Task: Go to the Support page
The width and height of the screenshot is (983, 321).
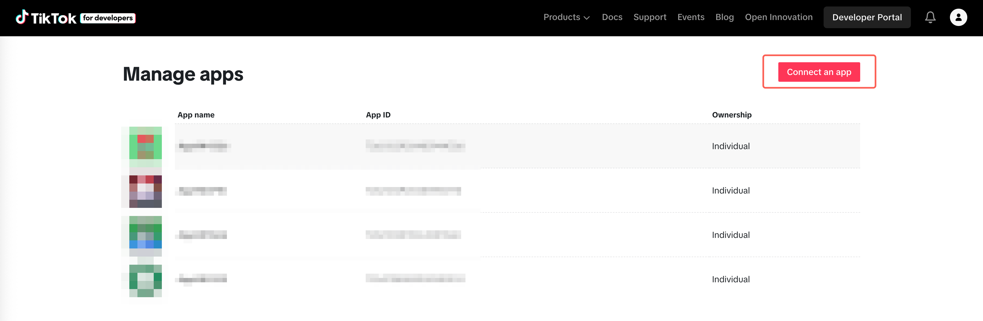Action: pos(650,18)
